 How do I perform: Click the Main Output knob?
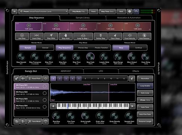coord(132,57)
